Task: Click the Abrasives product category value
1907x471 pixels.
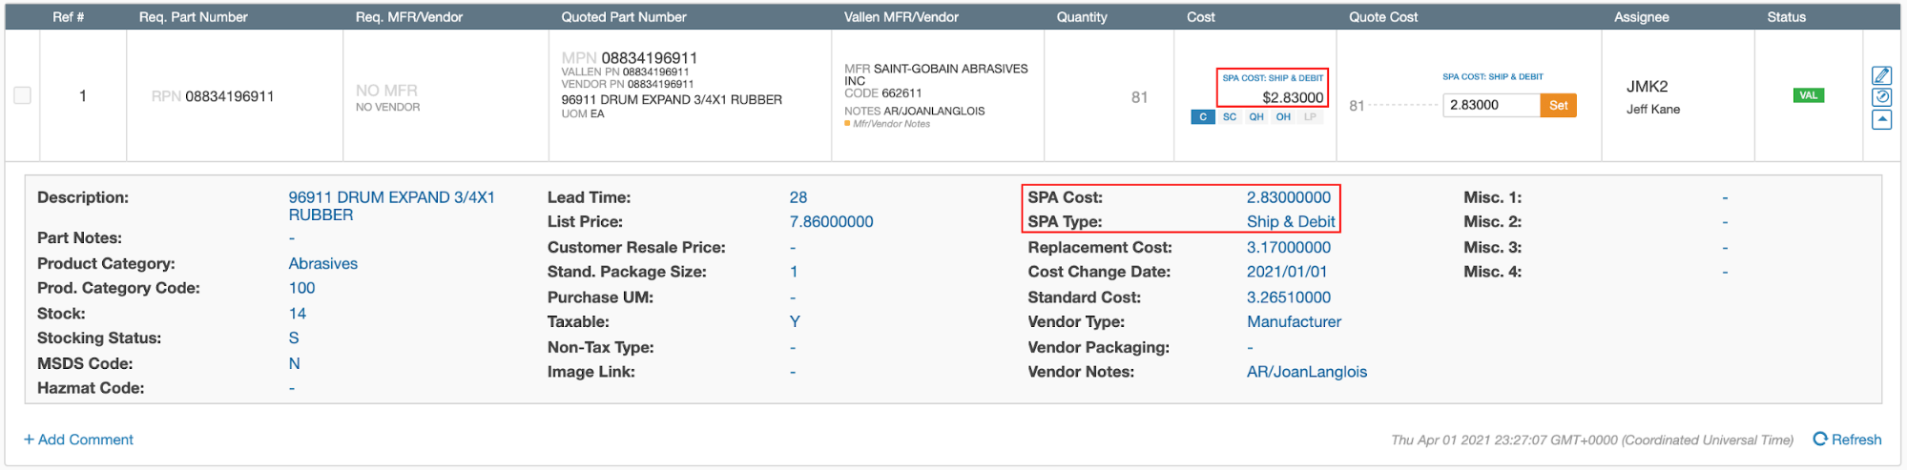Action: pos(322,263)
